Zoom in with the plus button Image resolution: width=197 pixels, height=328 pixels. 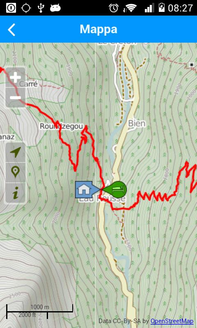[x=16, y=77]
